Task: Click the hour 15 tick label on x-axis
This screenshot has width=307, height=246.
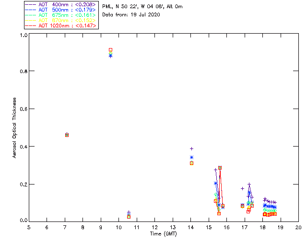Action: point(209,227)
